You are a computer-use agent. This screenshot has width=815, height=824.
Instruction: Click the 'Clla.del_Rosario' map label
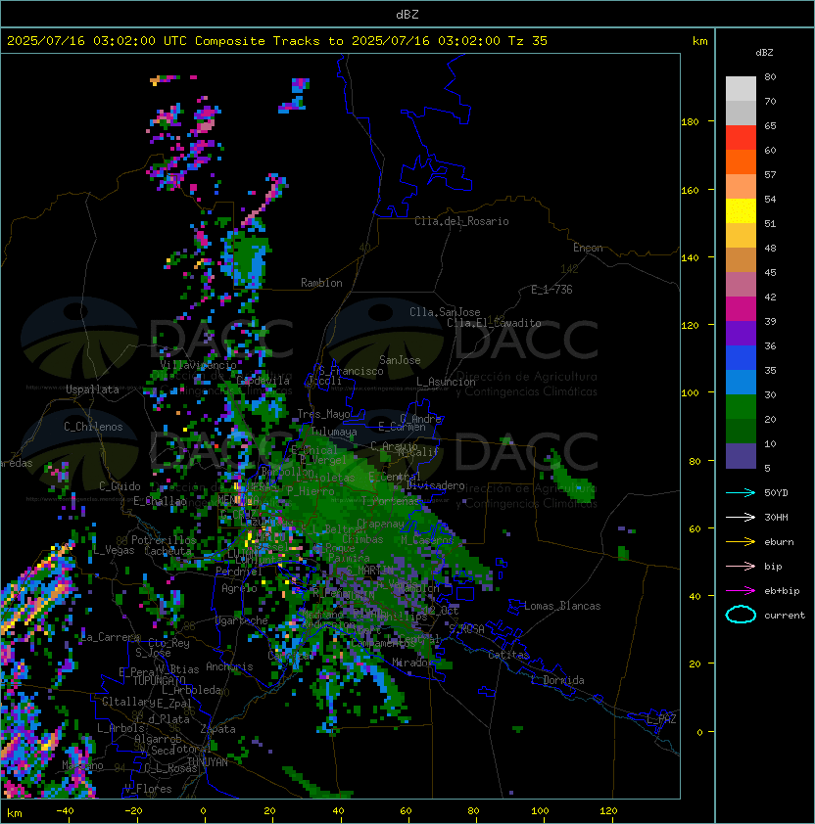click(x=461, y=221)
